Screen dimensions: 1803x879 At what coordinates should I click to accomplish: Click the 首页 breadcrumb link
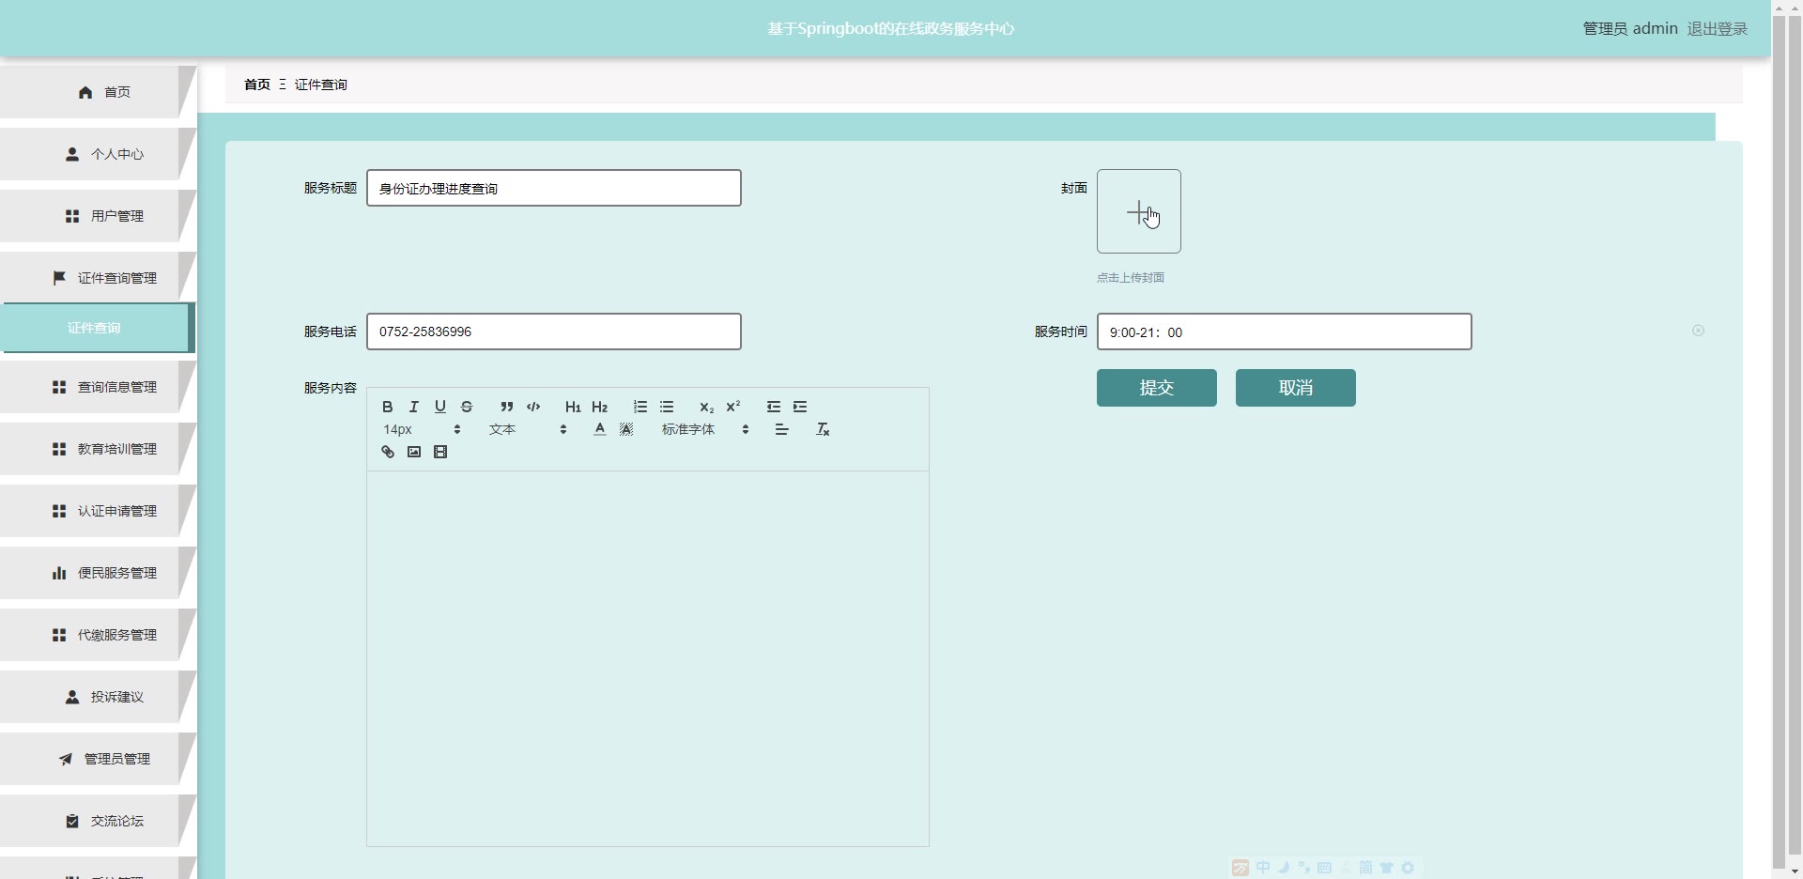coord(257,85)
